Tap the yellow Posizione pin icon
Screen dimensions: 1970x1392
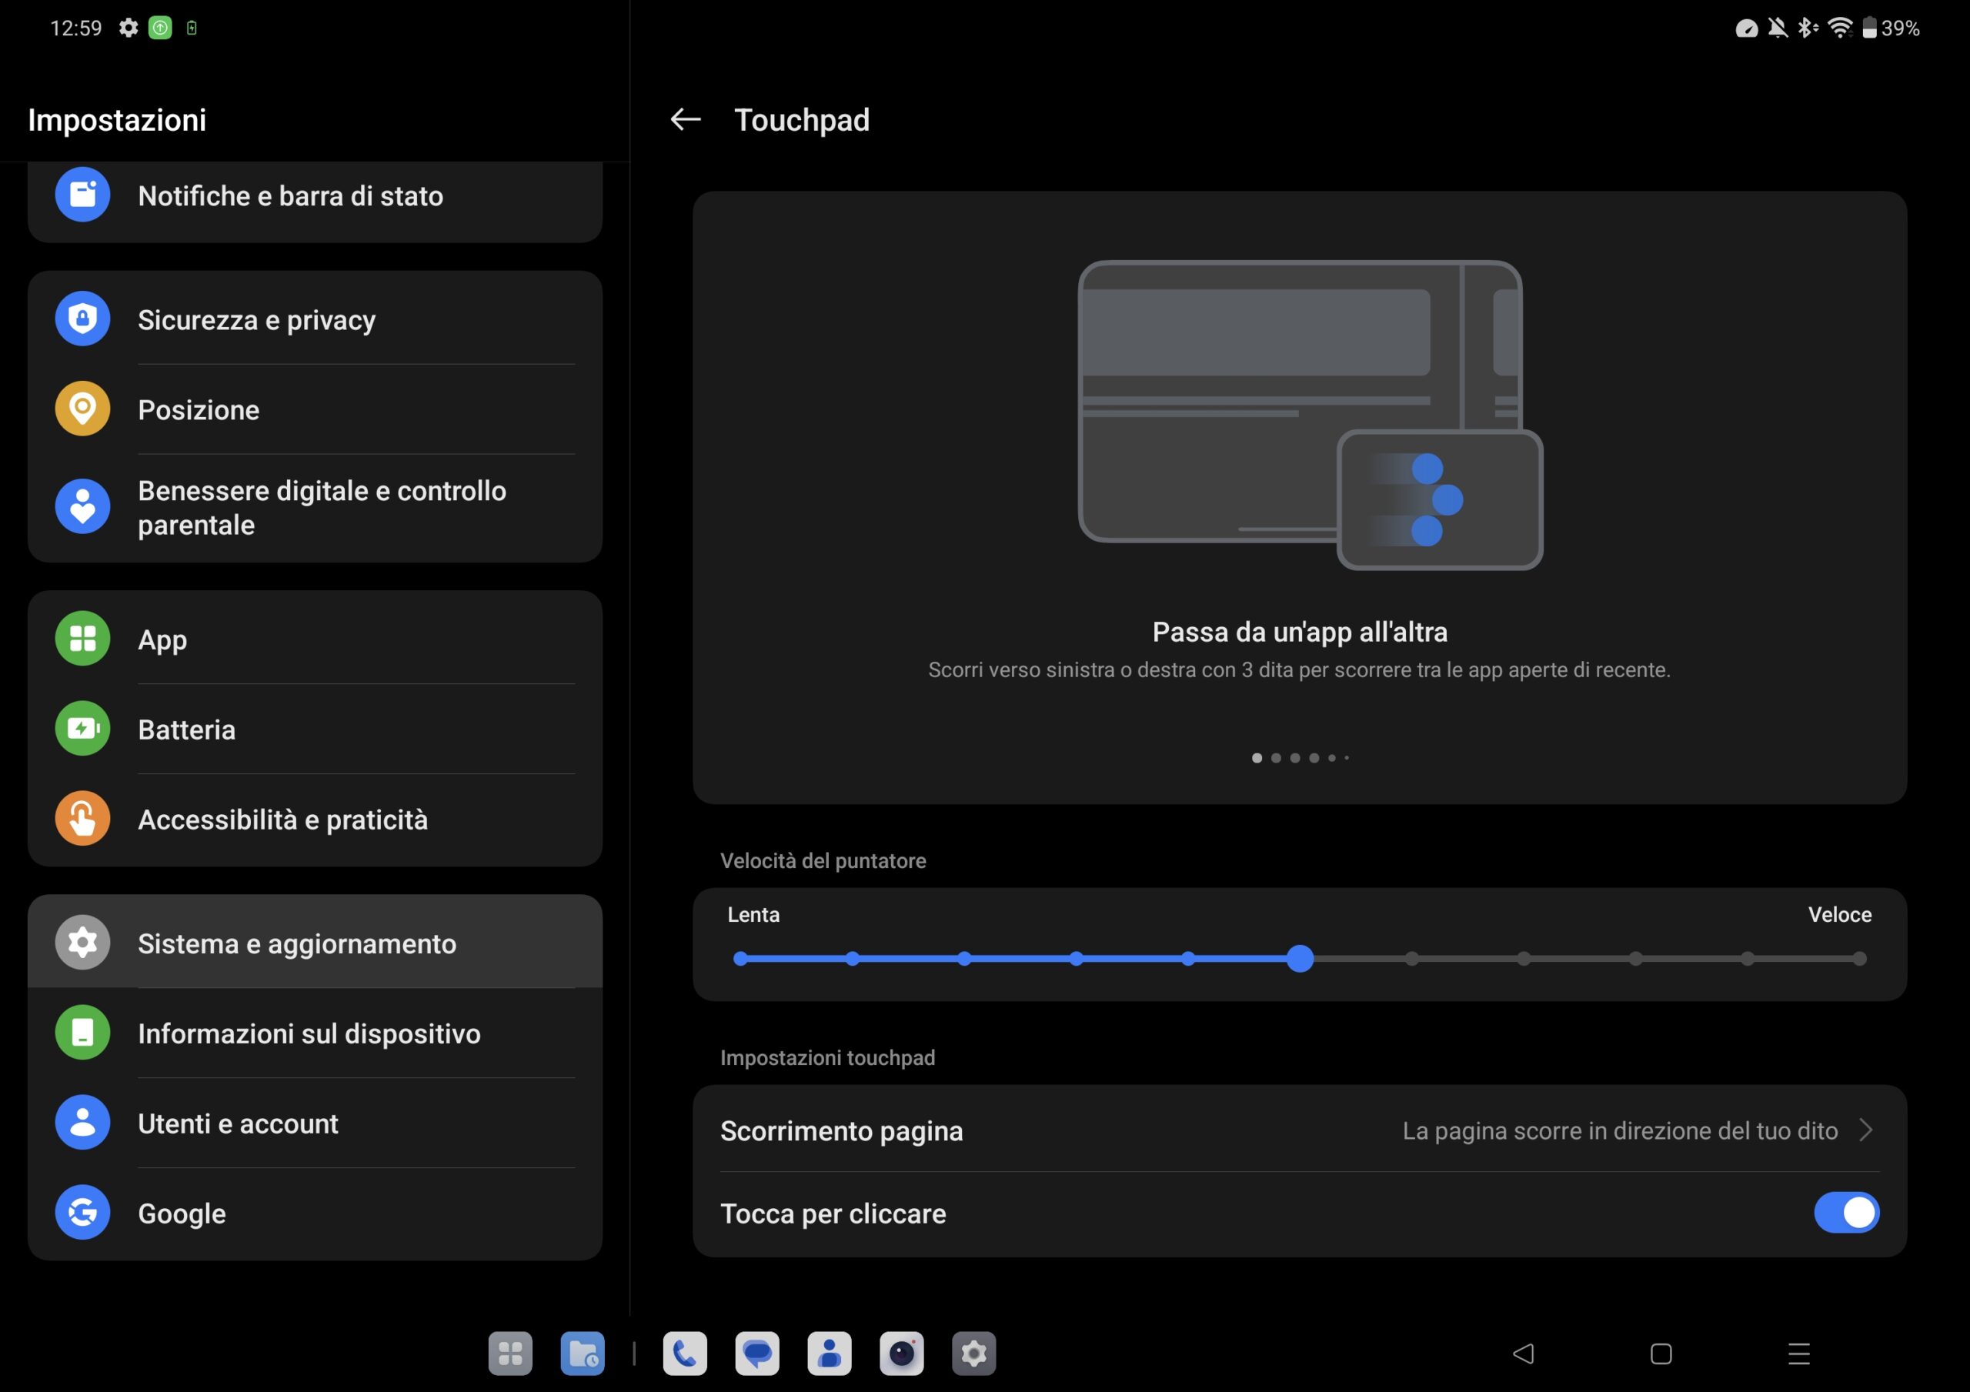coord(82,409)
